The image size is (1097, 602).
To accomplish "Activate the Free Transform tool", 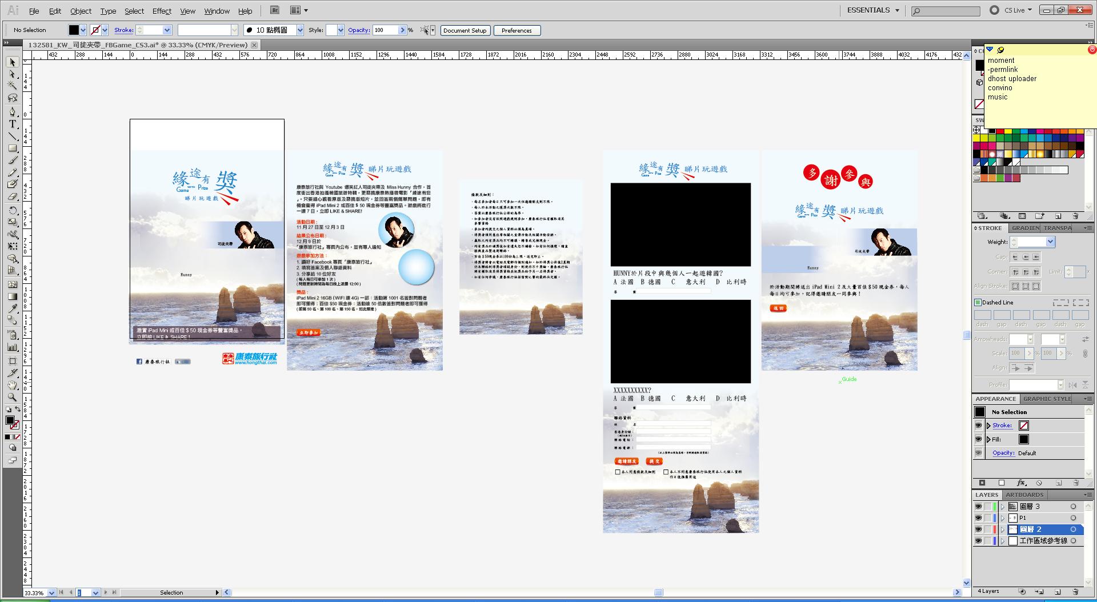I will click(13, 246).
